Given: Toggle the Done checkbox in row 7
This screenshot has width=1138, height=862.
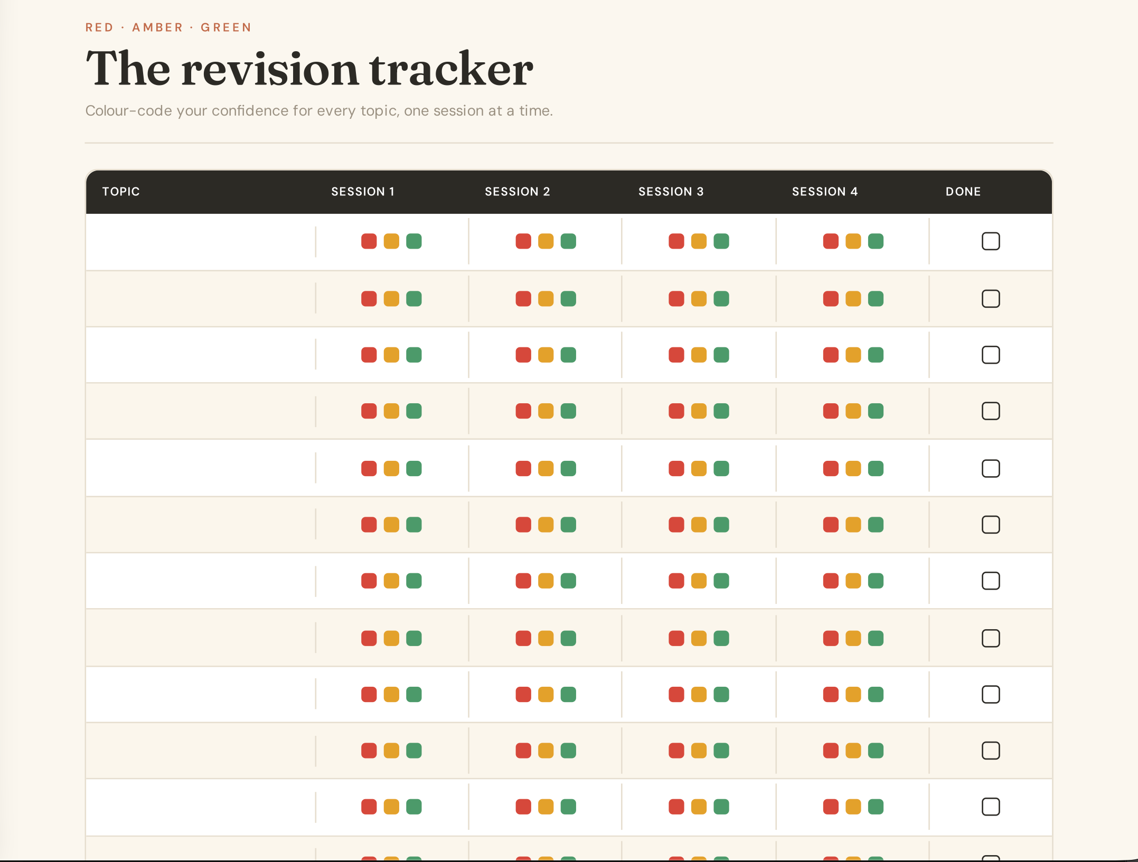Looking at the screenshot, I should coord(991,581).
